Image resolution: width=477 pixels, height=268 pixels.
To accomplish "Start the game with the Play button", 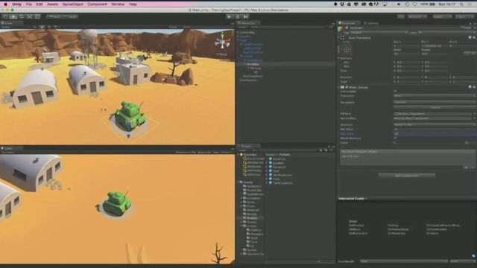I will click(230, 16).
